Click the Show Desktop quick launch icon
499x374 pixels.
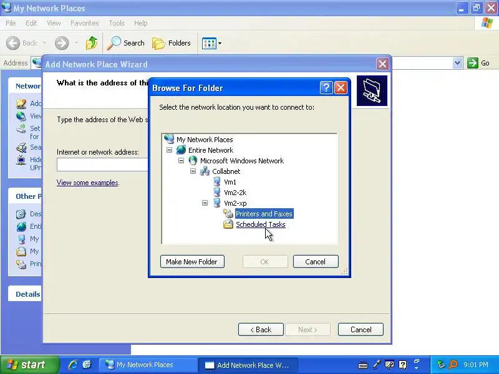click(87, 365)
